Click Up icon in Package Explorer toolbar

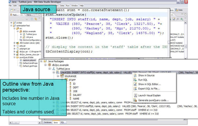tap(27, 19)
